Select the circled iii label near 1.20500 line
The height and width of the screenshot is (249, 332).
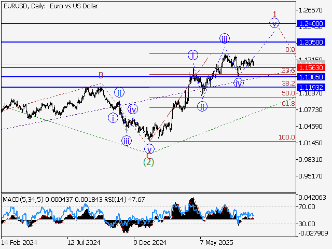[x=225, y=39]
